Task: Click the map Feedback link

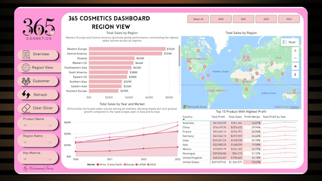Action: (x=295, y=107)
